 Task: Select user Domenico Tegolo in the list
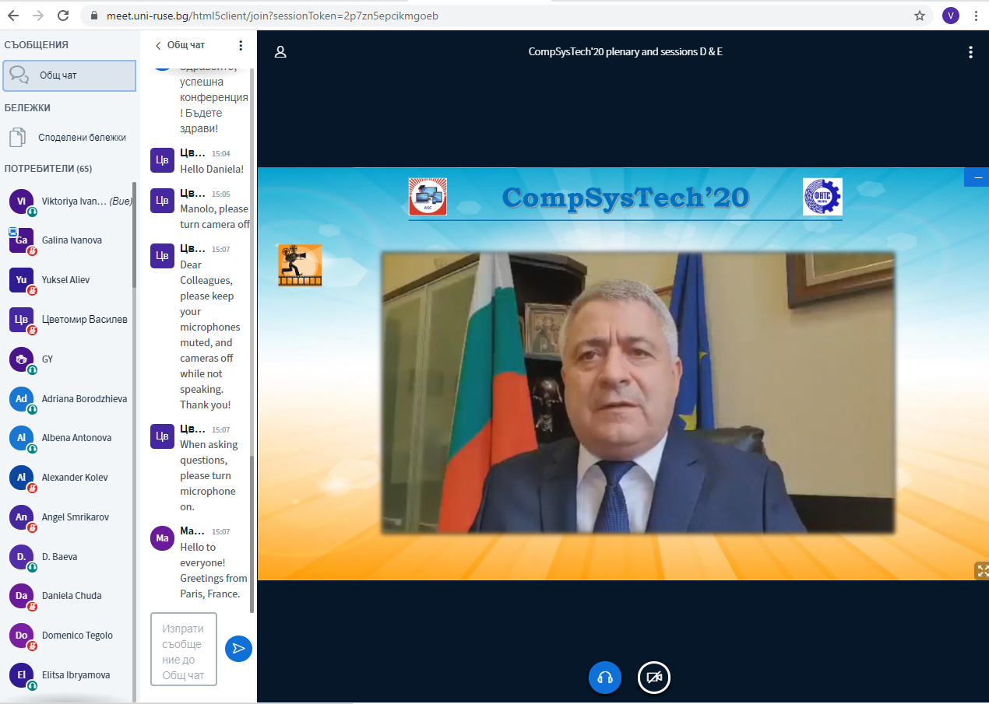pos(77,636)
